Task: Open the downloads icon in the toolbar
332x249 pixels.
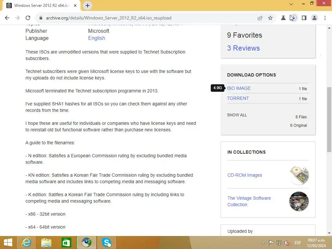Action: (x=293, y=18)
